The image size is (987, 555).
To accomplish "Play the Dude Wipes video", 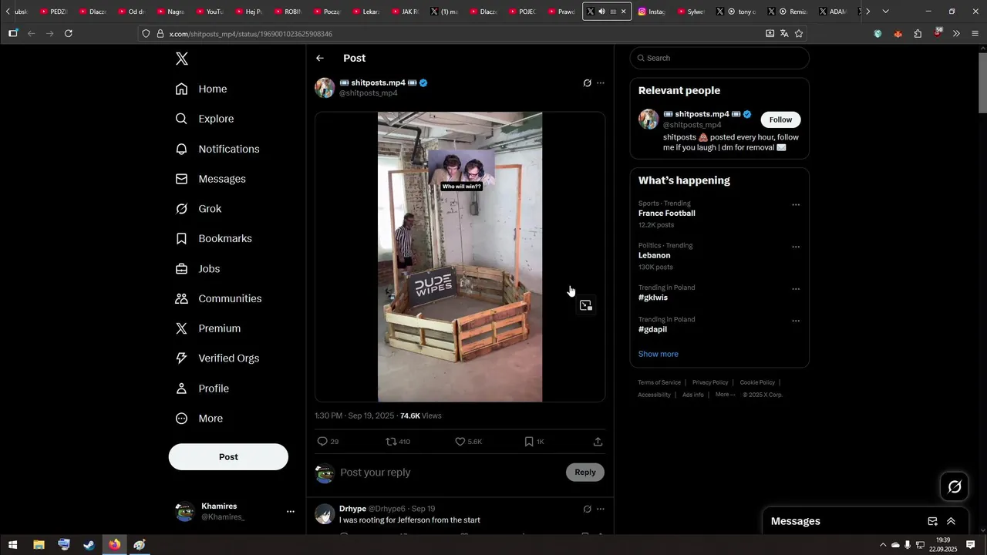I will tap(460, 257).
